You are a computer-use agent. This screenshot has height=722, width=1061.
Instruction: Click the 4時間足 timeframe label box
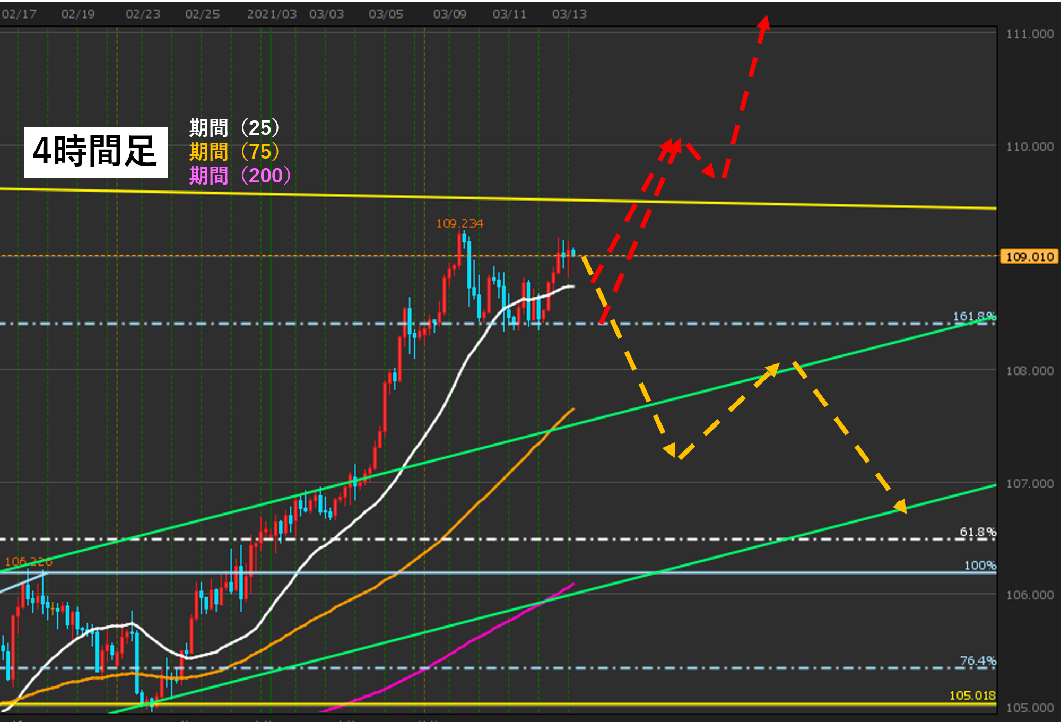pyautogui.click(x=95, y=152)
